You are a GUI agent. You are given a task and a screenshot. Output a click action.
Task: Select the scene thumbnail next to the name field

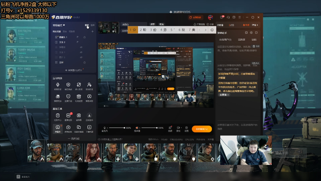(x=108, y=27)
